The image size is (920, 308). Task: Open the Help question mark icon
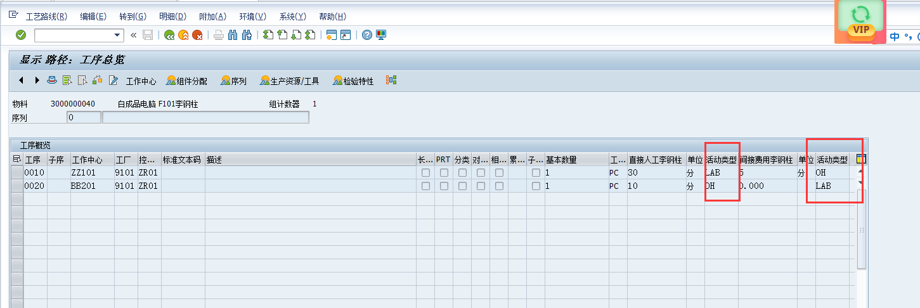click(x=366, y=35)
